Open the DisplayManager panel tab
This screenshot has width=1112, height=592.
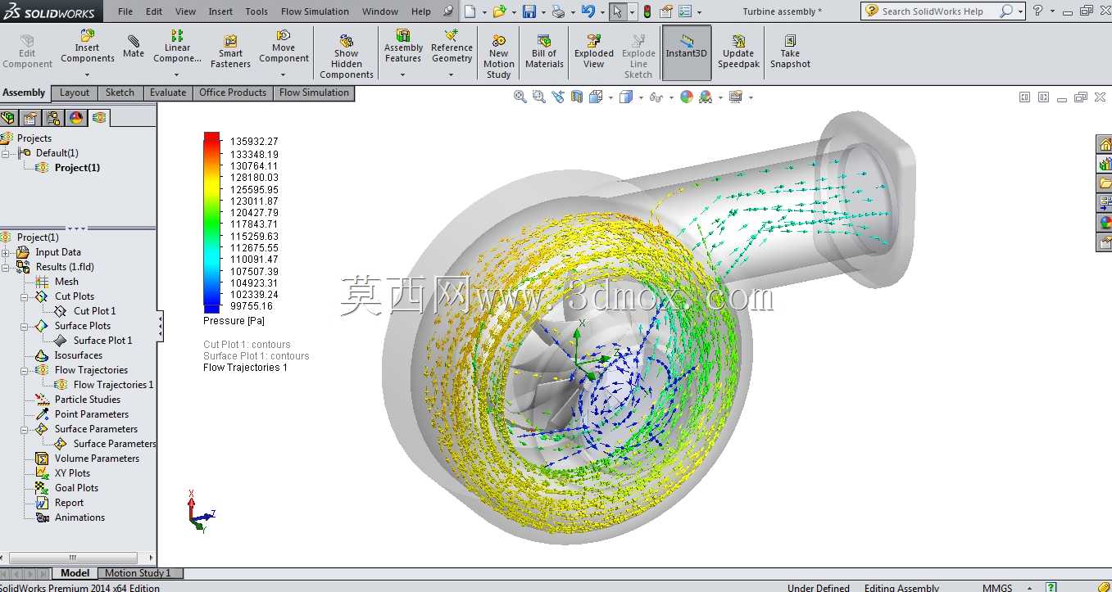click(76, 118)
